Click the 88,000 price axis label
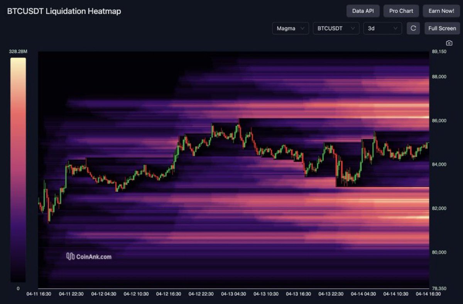 coord(439,77)
